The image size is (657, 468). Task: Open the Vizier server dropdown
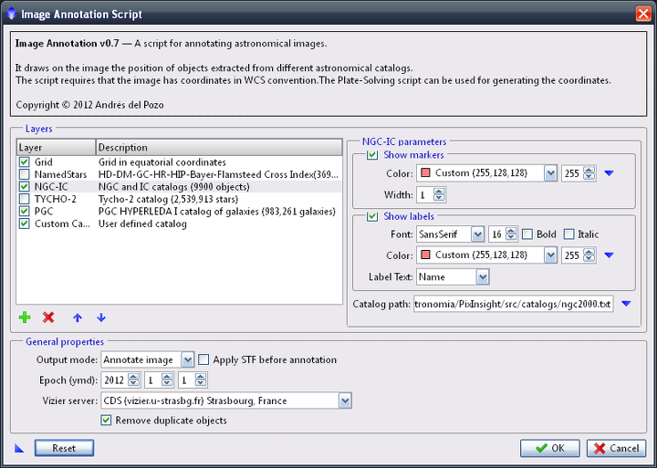(x=345, y=401)
